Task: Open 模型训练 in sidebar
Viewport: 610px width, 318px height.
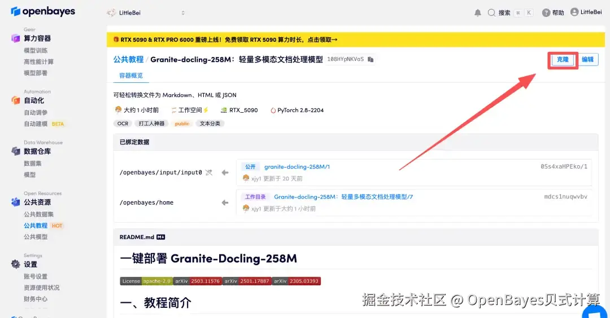Action: pos(36,51)
